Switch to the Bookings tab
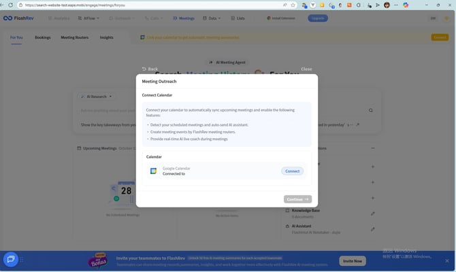The image size is (456, 272). point(42,37)
